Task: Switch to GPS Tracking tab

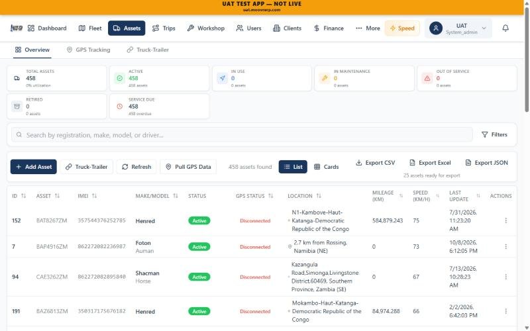Action: coord(89,50)
